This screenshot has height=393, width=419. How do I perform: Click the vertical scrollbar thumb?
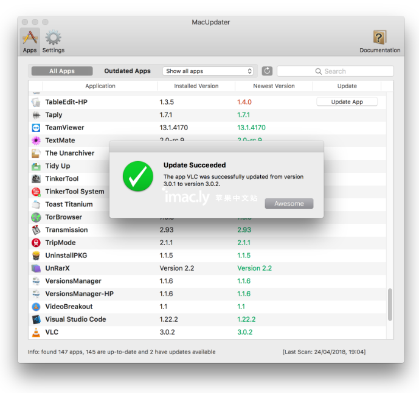pyautogui.click(x=390, y=305)
